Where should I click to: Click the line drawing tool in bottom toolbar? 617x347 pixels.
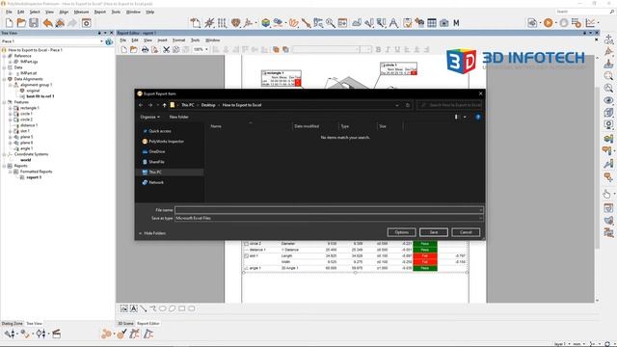[144, 308]
